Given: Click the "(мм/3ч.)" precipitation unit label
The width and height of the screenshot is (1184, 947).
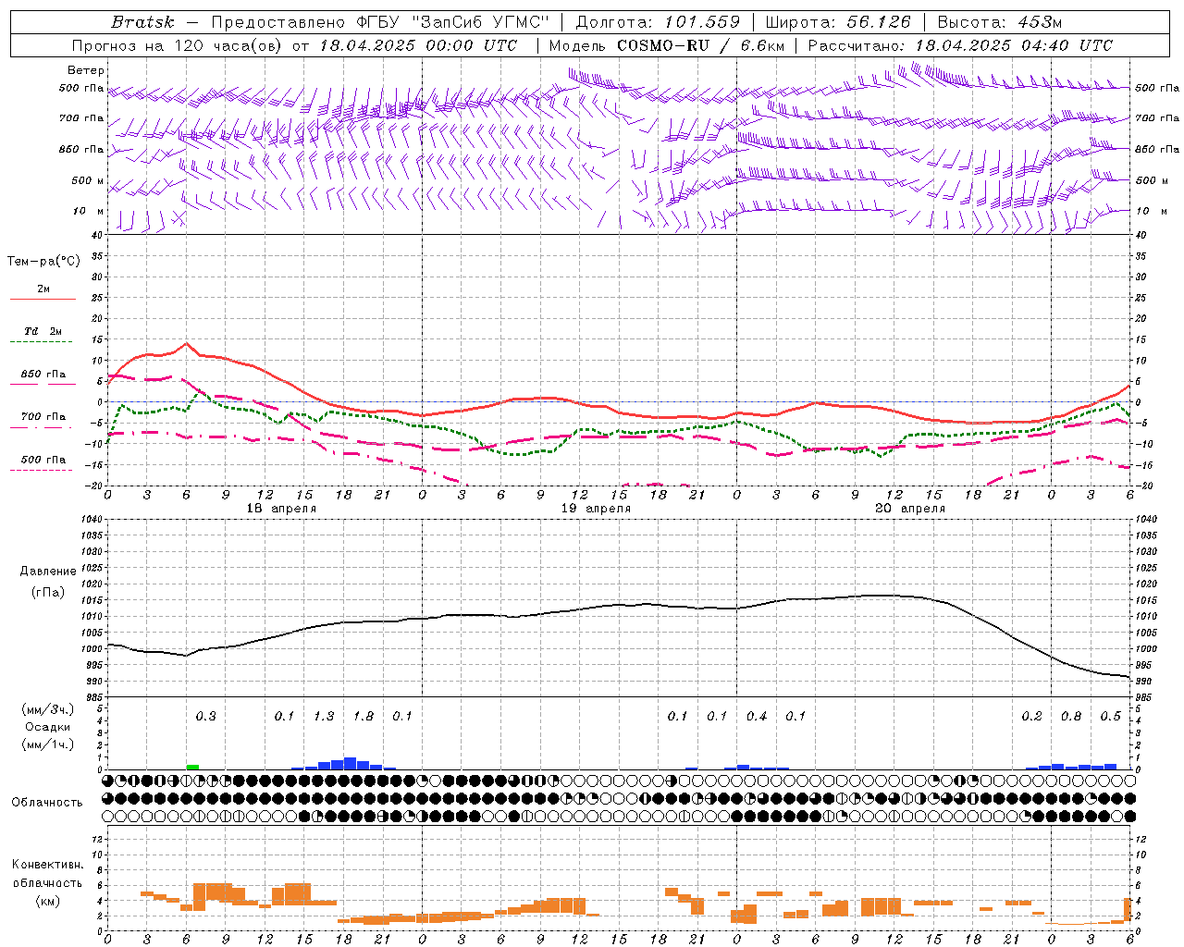Looking at the screenshot, I should (48, 709).
